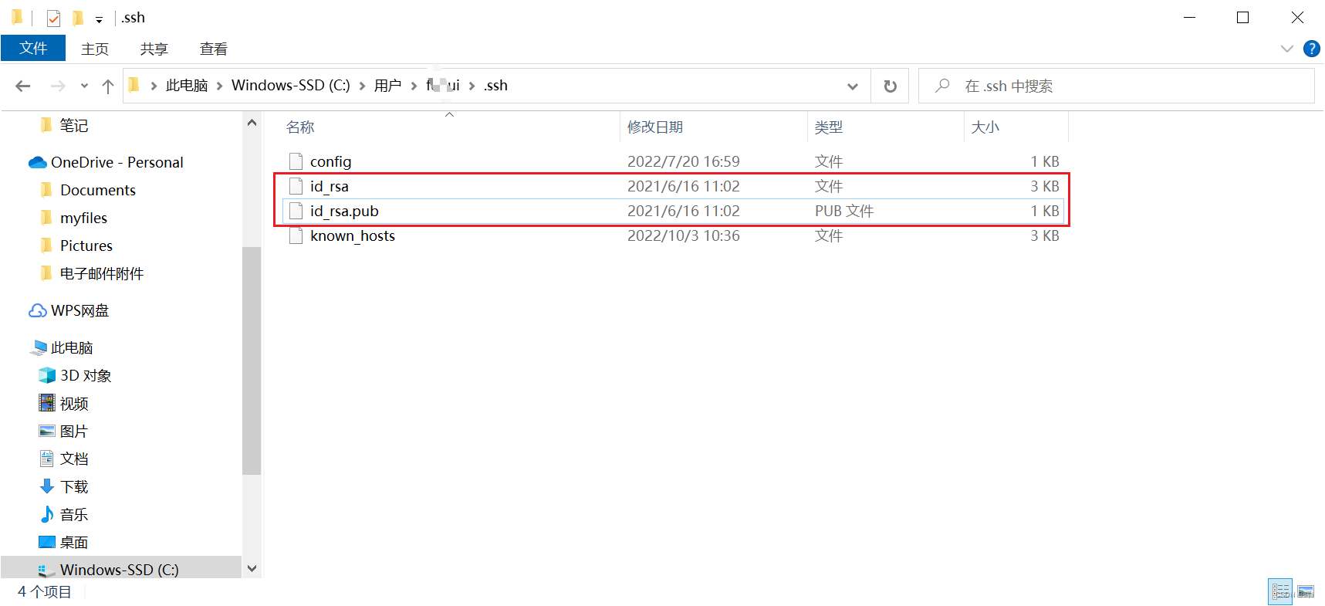Click the config file icon
This screenshot has width=1325, height=606.
coord(296,161)
